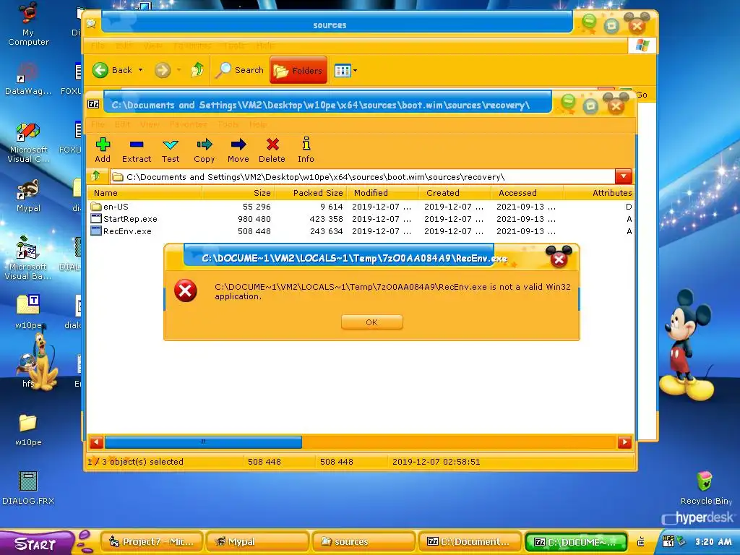
Task: Sort by the Accessed column header
Action: (x=527, y=192)
